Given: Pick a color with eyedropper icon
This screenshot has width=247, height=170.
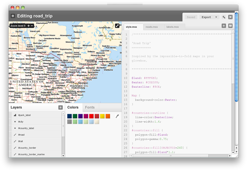Looking at the screenshot, I should [x=117, y=116].
